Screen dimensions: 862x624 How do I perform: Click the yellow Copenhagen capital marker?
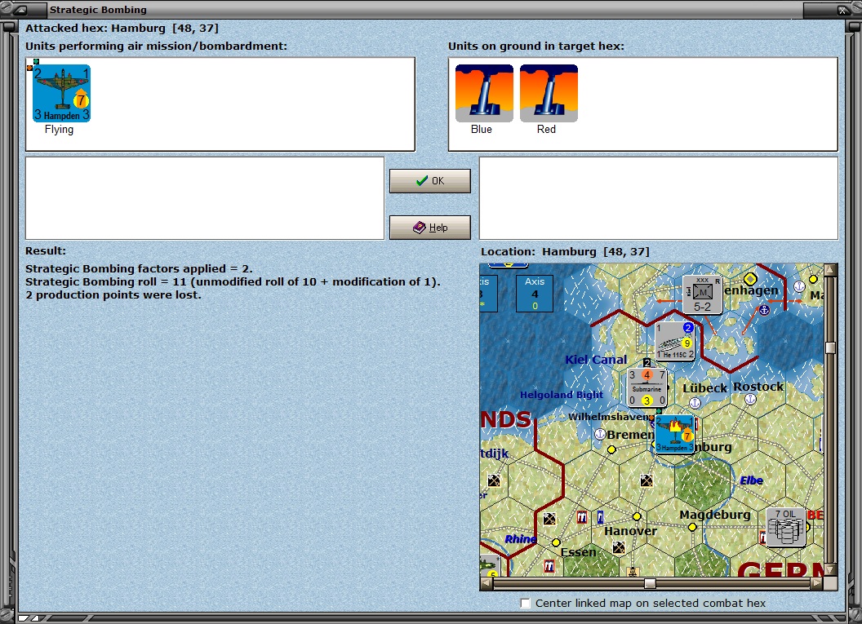pos(750,279)
